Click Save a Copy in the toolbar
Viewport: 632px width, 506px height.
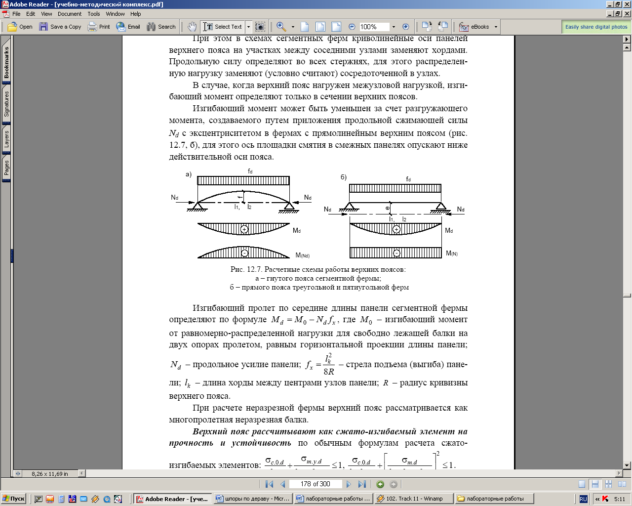coord(60,27)
